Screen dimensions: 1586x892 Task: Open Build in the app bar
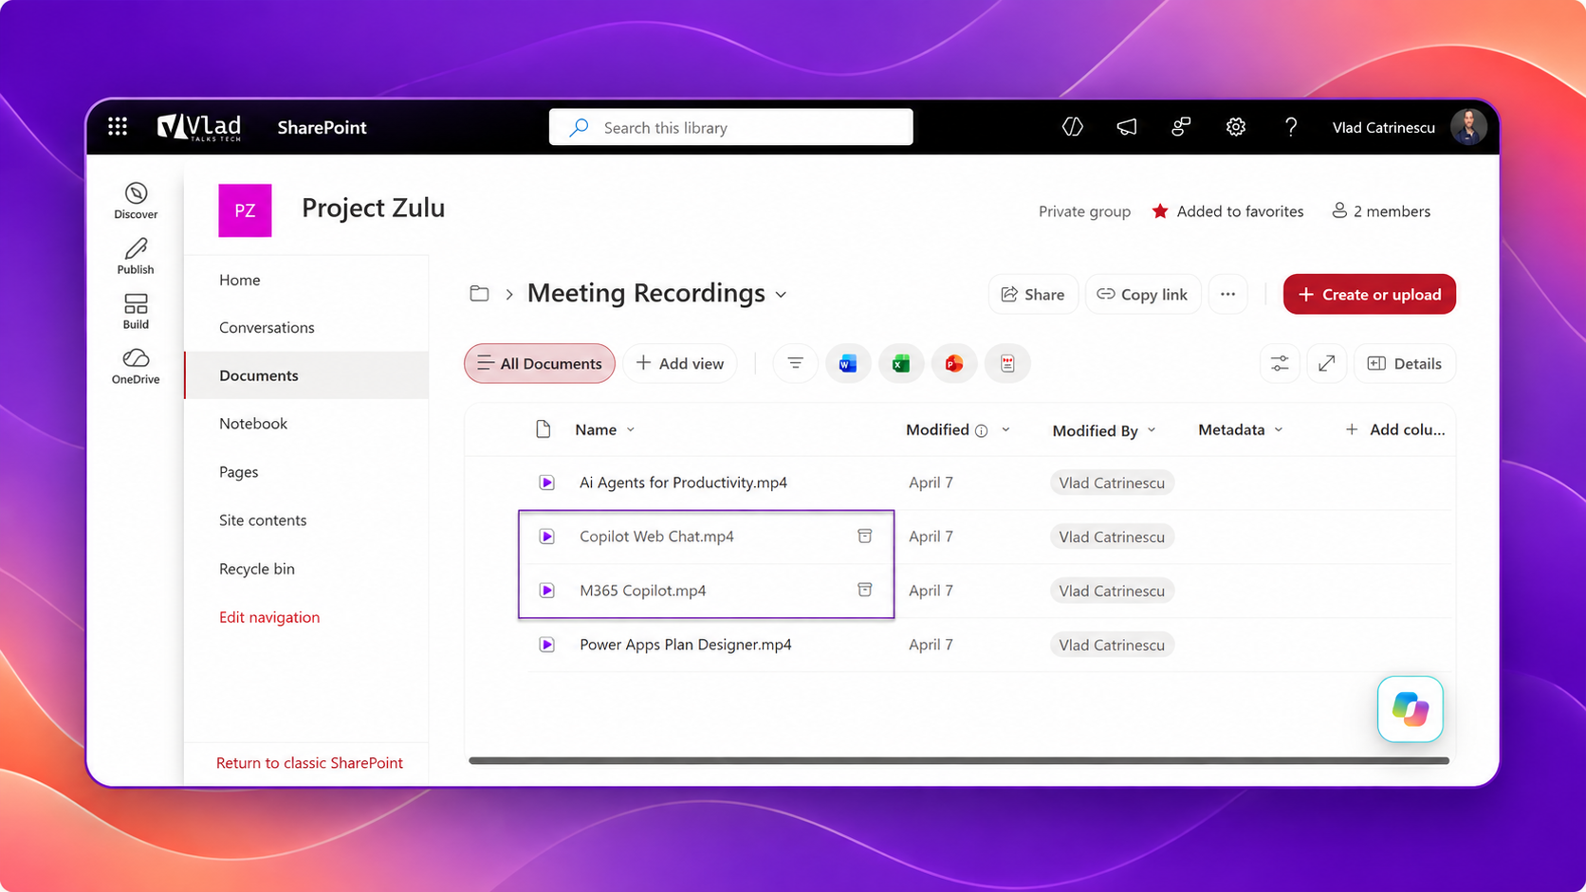(136, 311)
